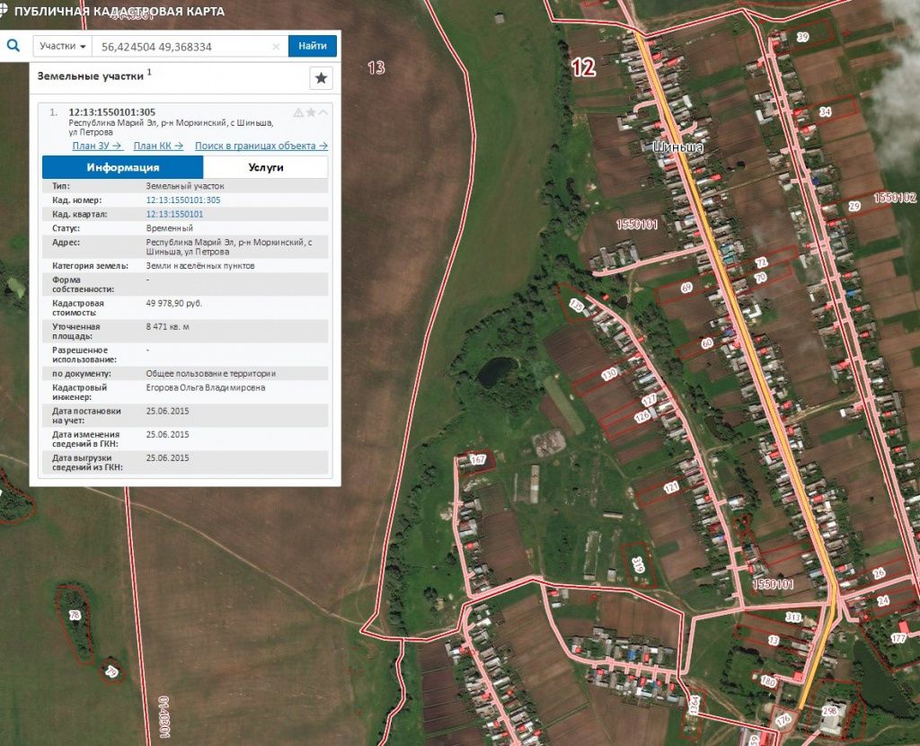Select parcel 130 on the map

(x=609, y=374)
